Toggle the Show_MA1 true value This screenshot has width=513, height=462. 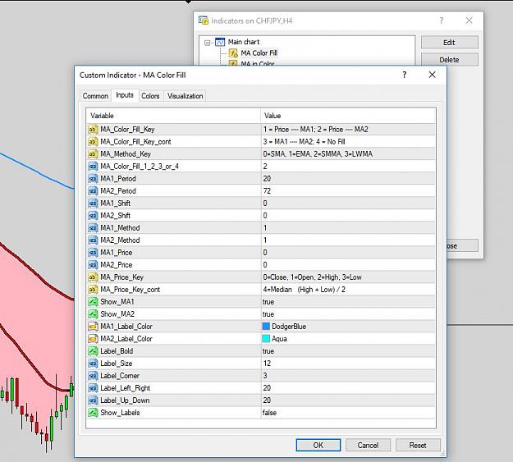[x=268, y=302]
